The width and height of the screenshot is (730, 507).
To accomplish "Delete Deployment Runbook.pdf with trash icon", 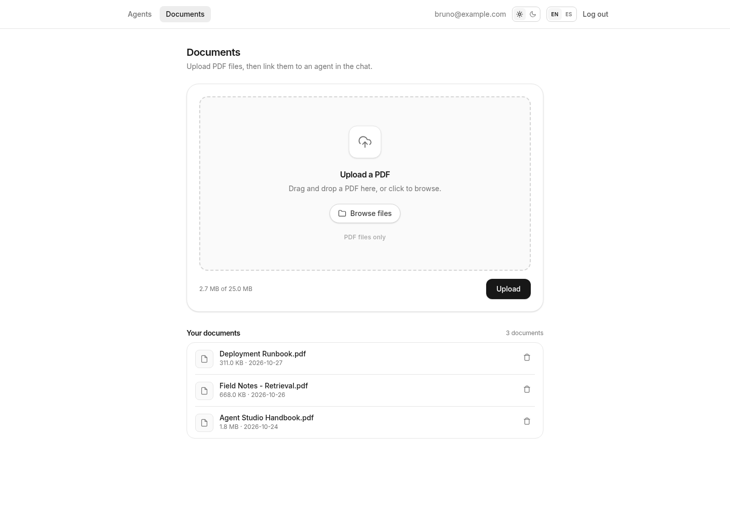I will click(527, 357).
